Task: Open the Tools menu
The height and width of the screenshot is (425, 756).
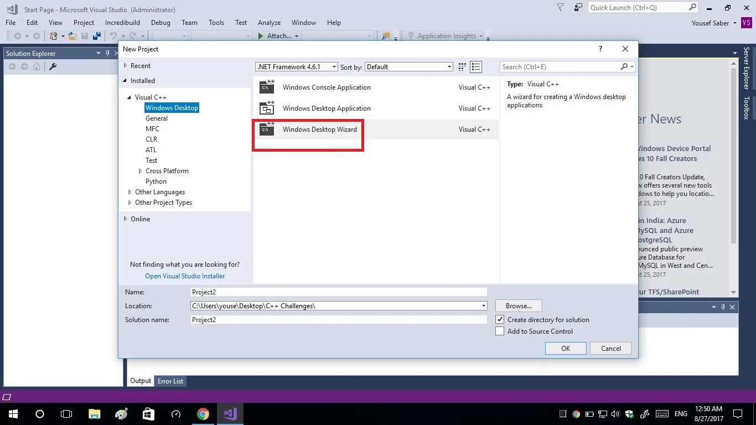Action: point(216,23)
